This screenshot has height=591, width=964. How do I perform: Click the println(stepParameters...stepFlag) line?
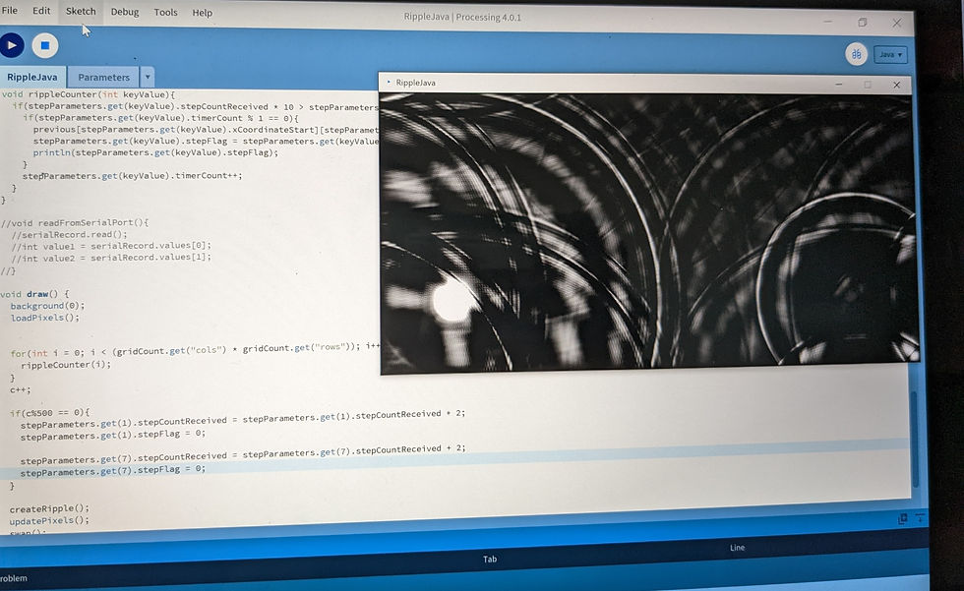tap(155, 152)
